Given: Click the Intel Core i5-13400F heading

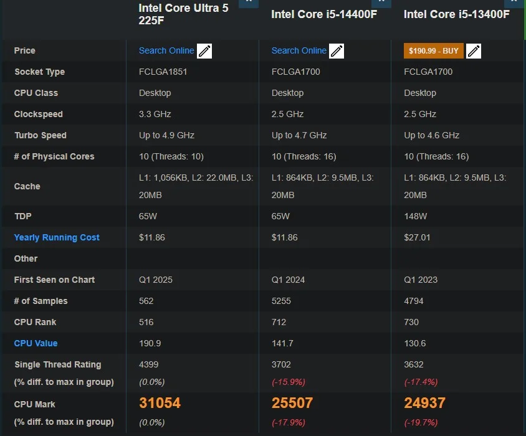Looking at the screenshot, I should [457, 14].
